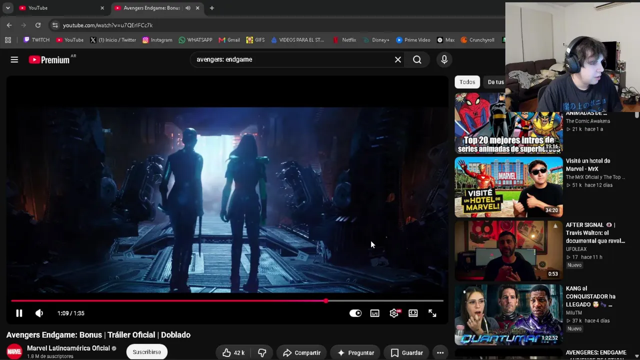Click the Preguntar button
This screenshot has width=640, height=360.
click(355, 352)
